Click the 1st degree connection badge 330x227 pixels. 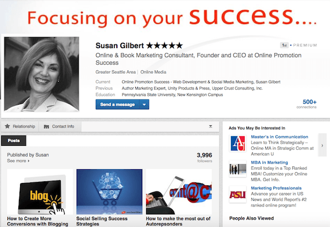click(x=284, y=45)
